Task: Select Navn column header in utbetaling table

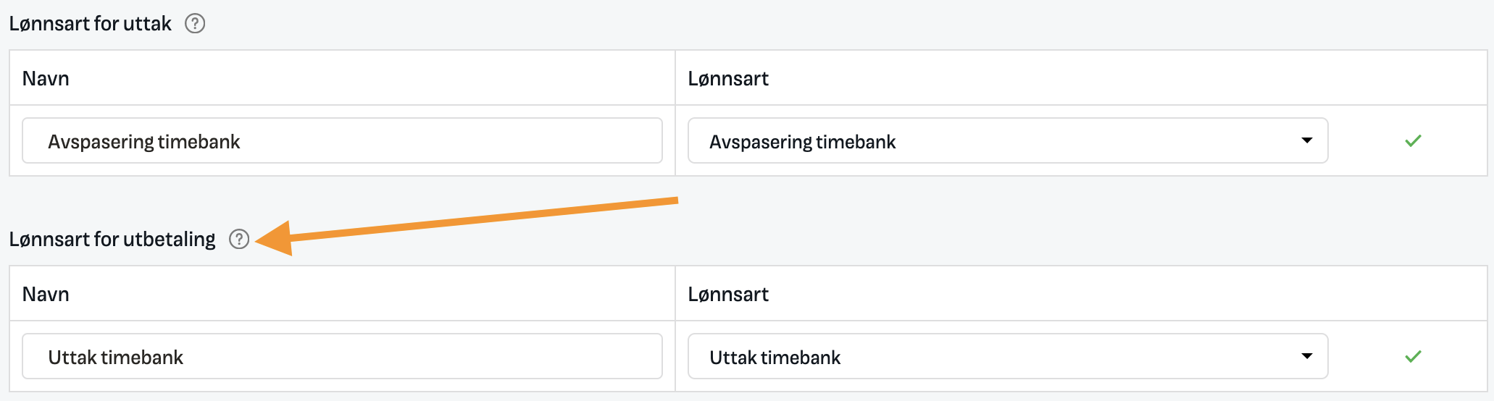Action: tap(46, 294)
